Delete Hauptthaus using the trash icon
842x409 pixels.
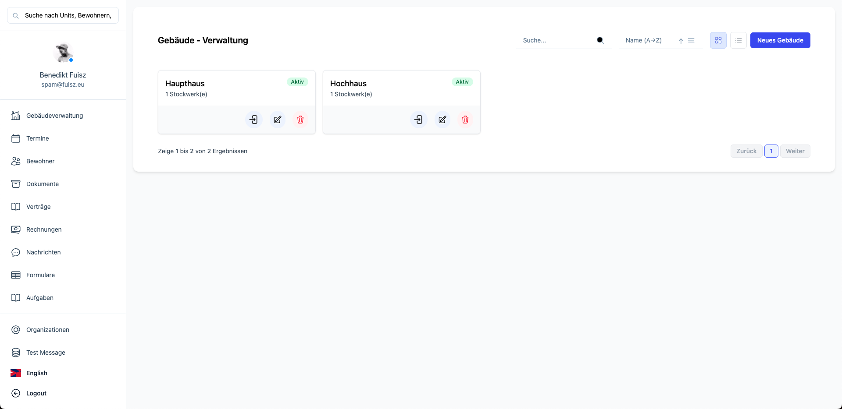(x=300, y=119)
